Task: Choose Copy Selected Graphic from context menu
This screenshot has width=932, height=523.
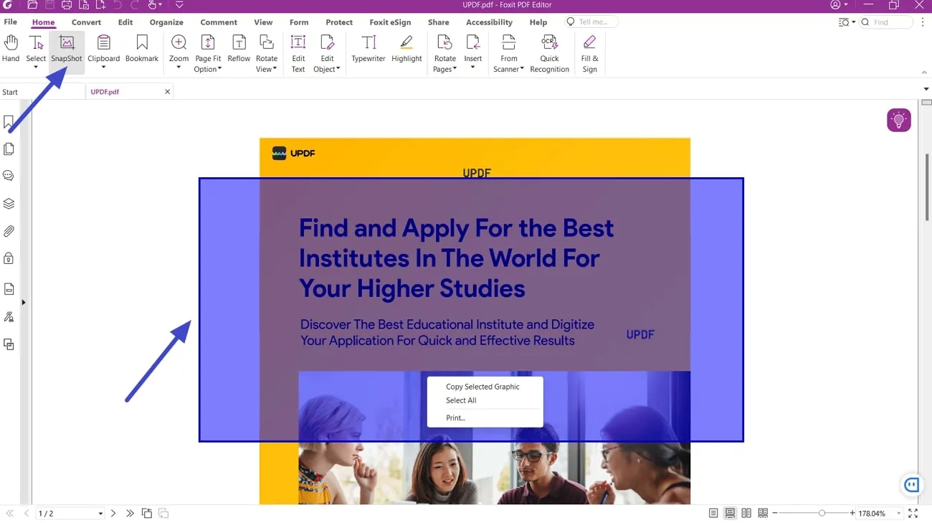Action: click(x=482, y=386)
